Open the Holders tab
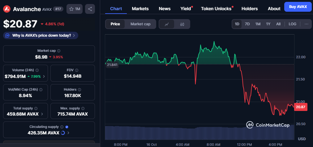Viewport: 313px width, 147px height. [x=250, y=9]
